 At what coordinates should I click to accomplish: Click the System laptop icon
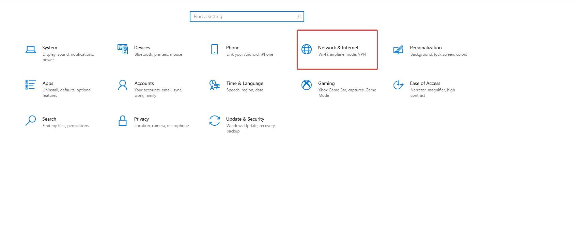pos(31,50)
